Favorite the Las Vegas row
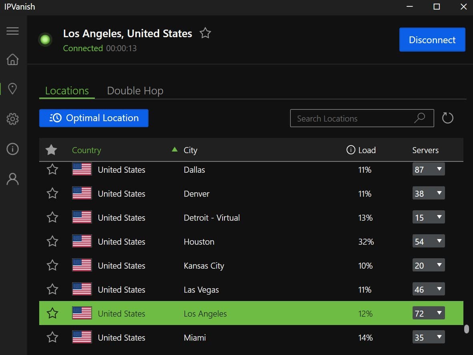This screenshot has height=355, width=473. click(x=52, y=289)
